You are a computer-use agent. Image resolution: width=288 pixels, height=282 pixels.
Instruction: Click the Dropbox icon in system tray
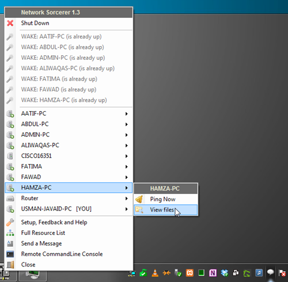[x=224, y=273]
